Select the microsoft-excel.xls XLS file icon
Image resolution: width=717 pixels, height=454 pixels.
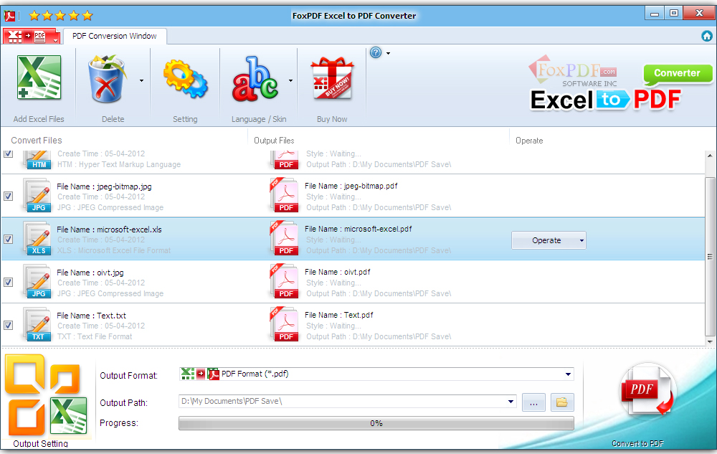[37, 239]
